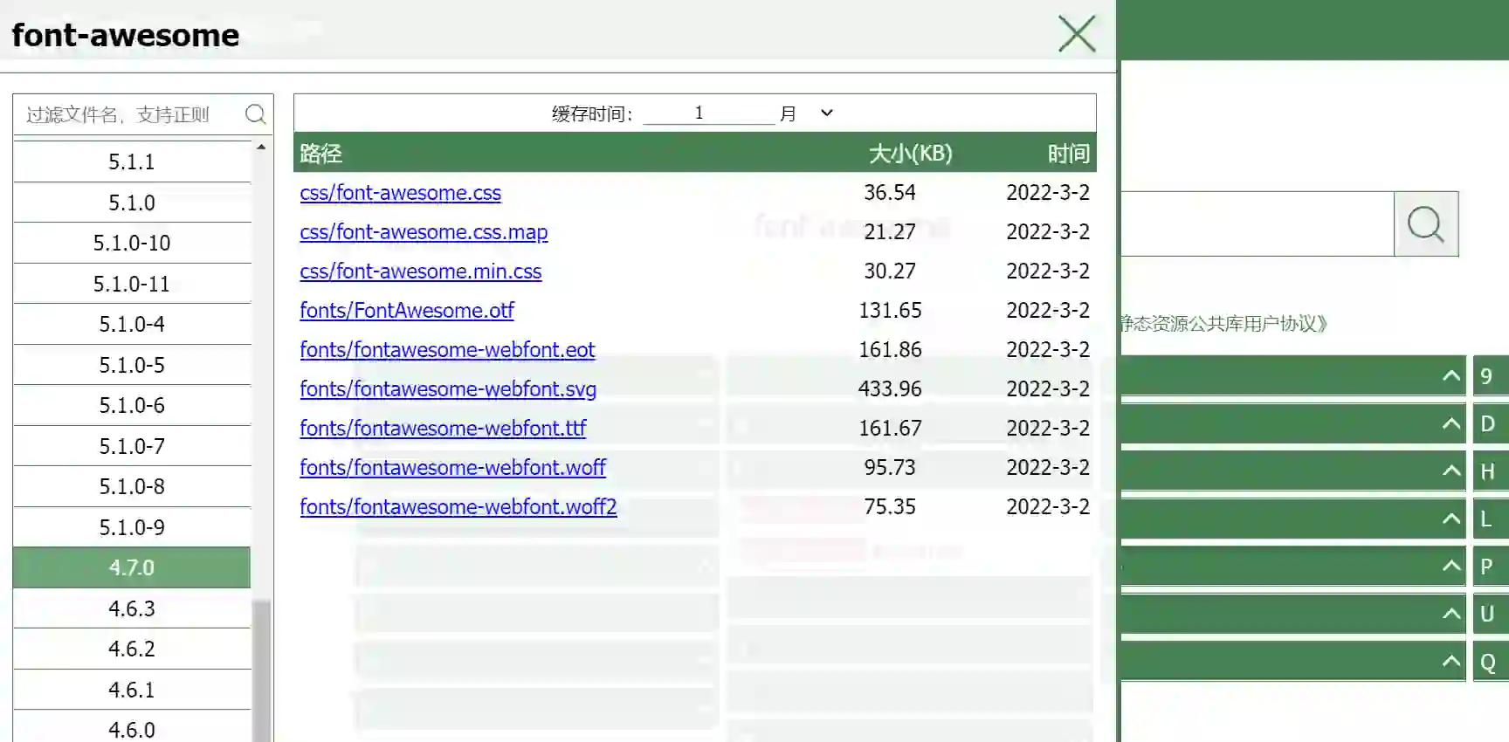Collapse the section beside letter P

[x=1450, y=567]
